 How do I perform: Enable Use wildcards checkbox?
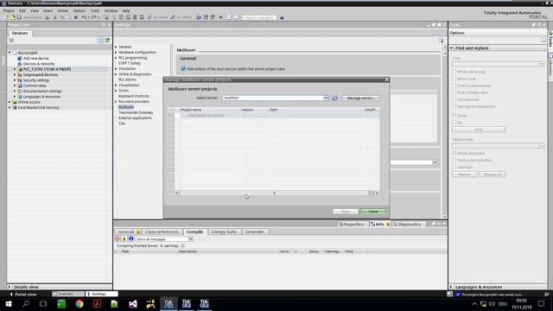click(454, 99)
